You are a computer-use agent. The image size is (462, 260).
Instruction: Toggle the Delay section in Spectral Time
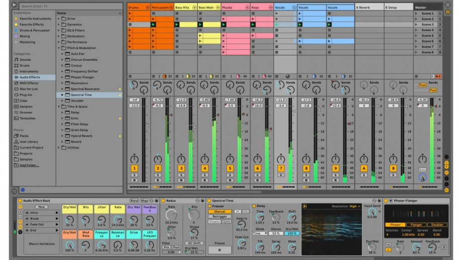click(254, 206)
